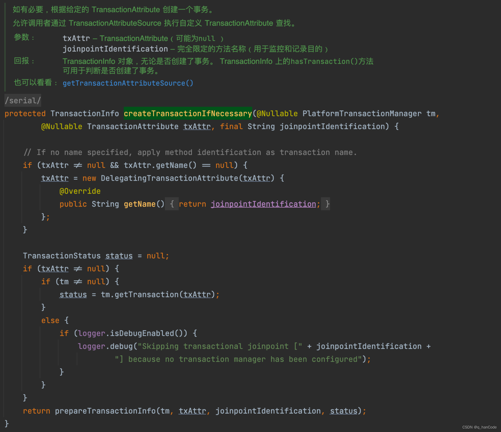The height and width of the screenshot is (432, 501).
Task: Click the "] because no transaction manager" string
Action: click(x=238, y=359)
